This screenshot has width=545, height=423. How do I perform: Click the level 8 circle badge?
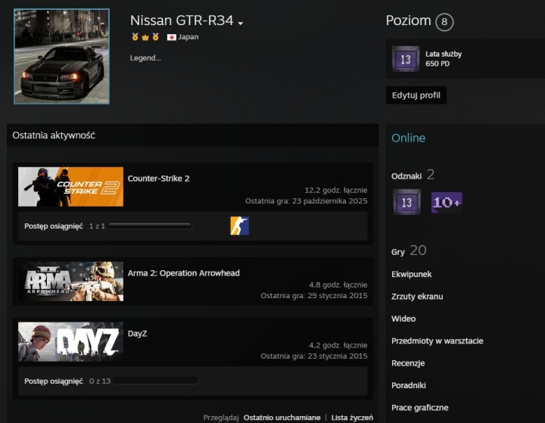click(444, 22)
